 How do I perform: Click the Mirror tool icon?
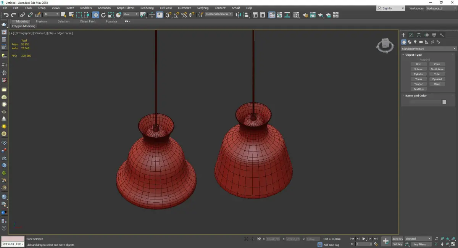(238, 15)
